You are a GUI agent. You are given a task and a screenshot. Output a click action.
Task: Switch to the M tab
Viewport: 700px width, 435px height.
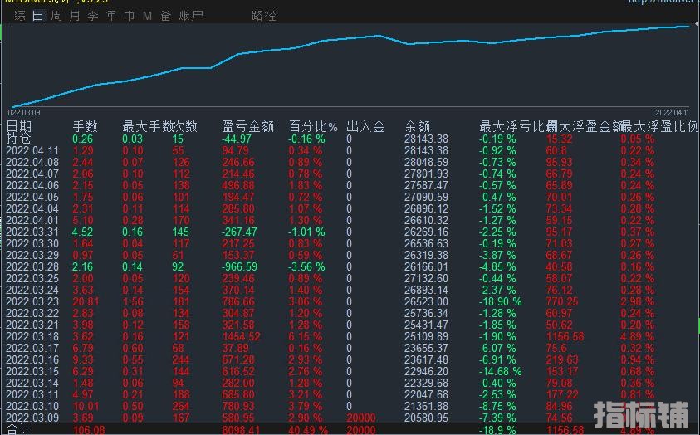(147, 16)
